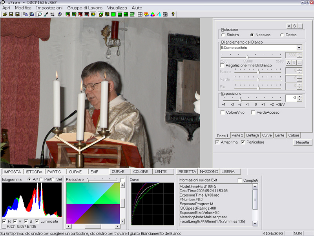Open the Visualizza menu
Screen dimensions: 314x236
(117, 8)
